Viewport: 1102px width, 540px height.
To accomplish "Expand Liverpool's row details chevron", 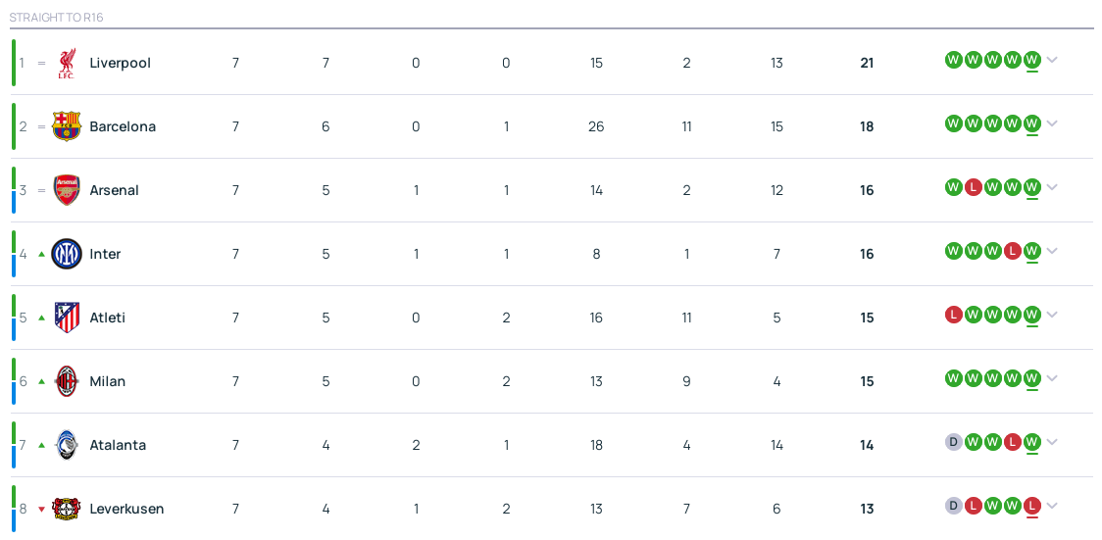I will coord(1052,60).
